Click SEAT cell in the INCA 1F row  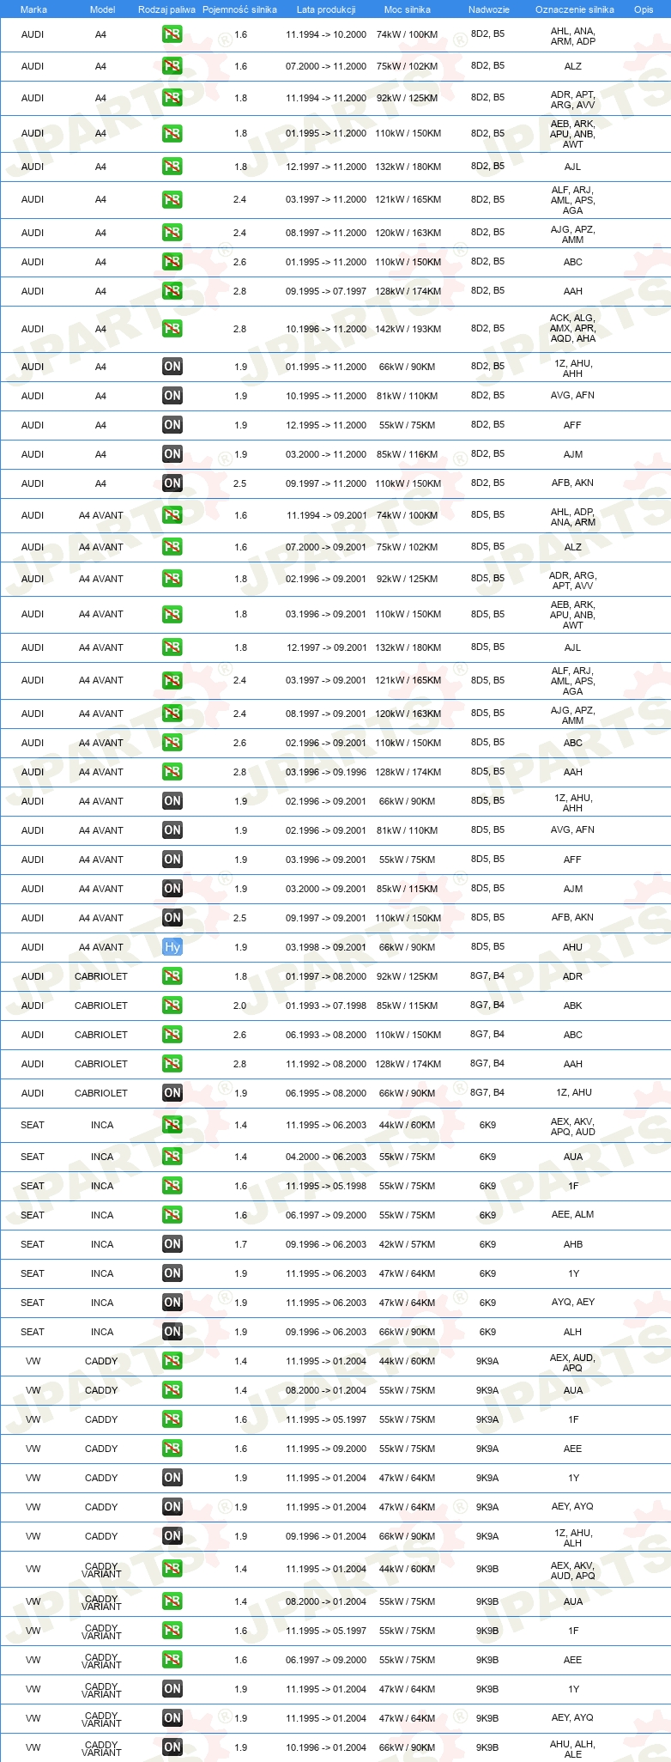[33, 1186]
